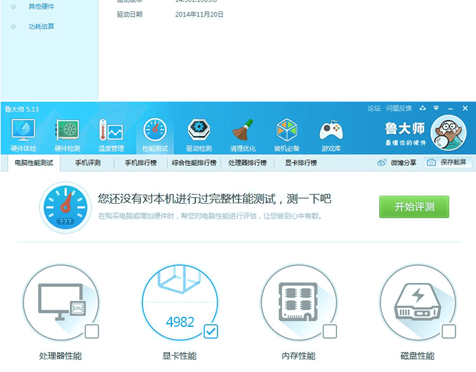Click label 处理器性能

(60, 356)
